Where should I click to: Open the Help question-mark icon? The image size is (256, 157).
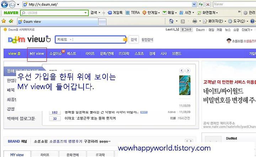pos(252,21)
